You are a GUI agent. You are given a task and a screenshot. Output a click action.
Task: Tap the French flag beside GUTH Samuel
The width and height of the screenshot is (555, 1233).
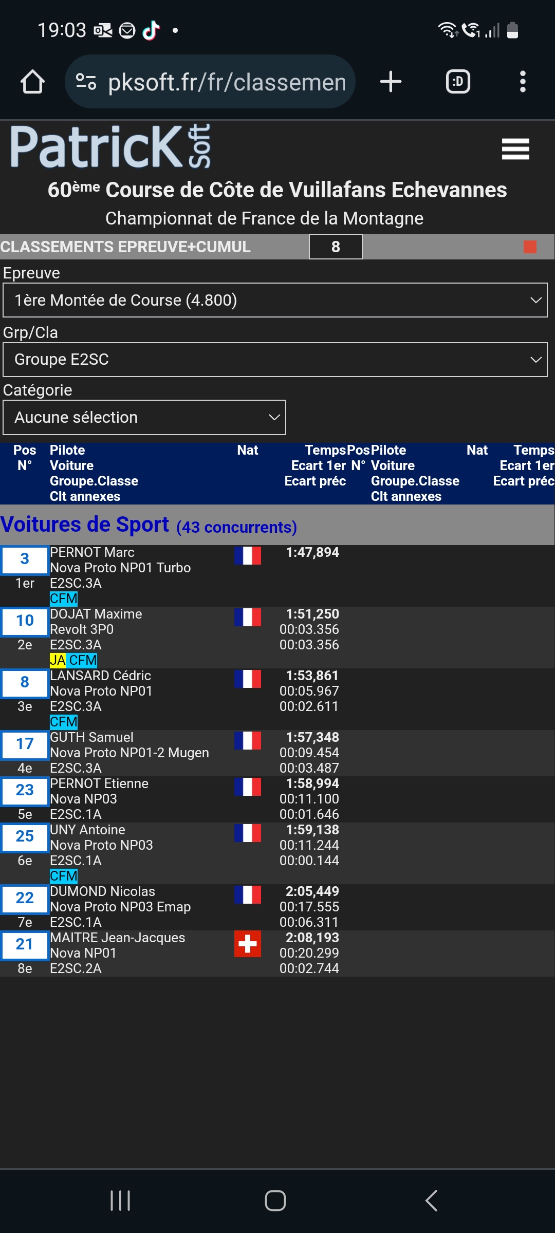tap(248, 740)
